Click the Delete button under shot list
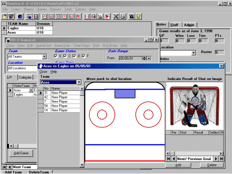 coord(212,165)
